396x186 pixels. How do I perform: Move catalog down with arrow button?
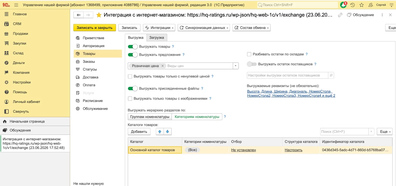tap(168, 131)
